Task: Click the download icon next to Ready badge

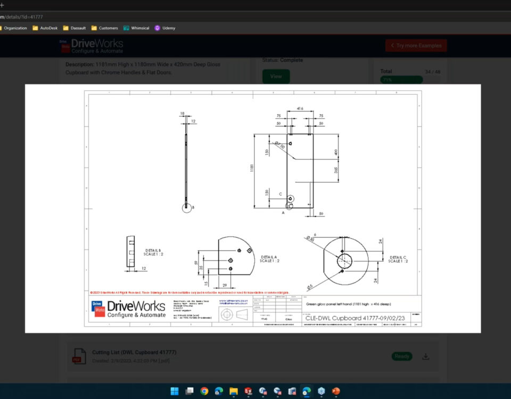Action: click(x=425, y=356)
